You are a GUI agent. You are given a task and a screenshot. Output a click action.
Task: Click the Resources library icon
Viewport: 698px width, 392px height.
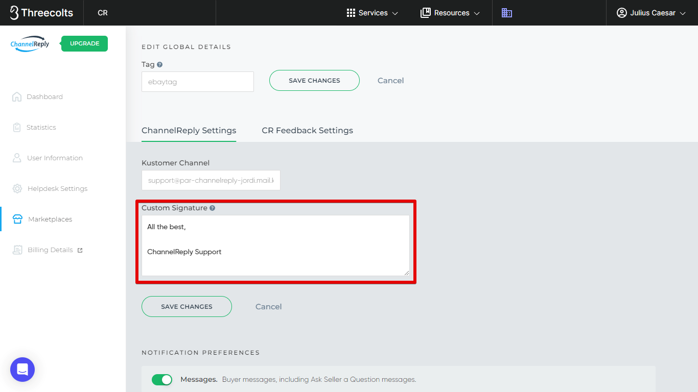(425, 13)
